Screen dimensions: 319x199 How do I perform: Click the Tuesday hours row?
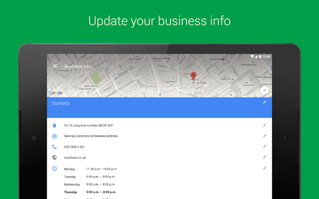pyautogui.click(x=90, y=177)
